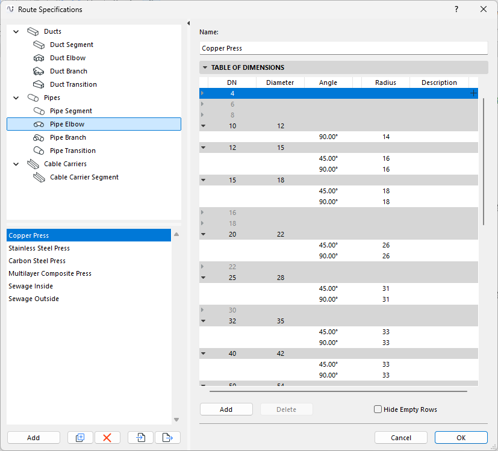Collapse the DN 20 row
This screenshot has height=451, width=498.
(x=203, y=234)
